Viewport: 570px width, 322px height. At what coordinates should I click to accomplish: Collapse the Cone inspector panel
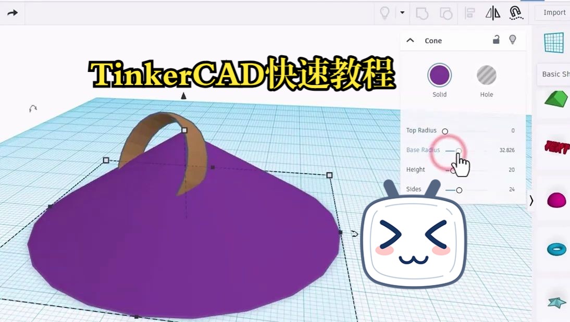click(410, 40)
